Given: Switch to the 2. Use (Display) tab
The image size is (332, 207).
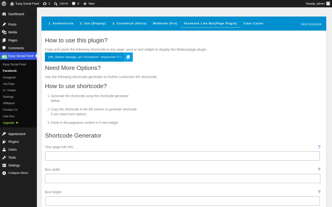Looking at the screenshot, I should pos(93,23).
